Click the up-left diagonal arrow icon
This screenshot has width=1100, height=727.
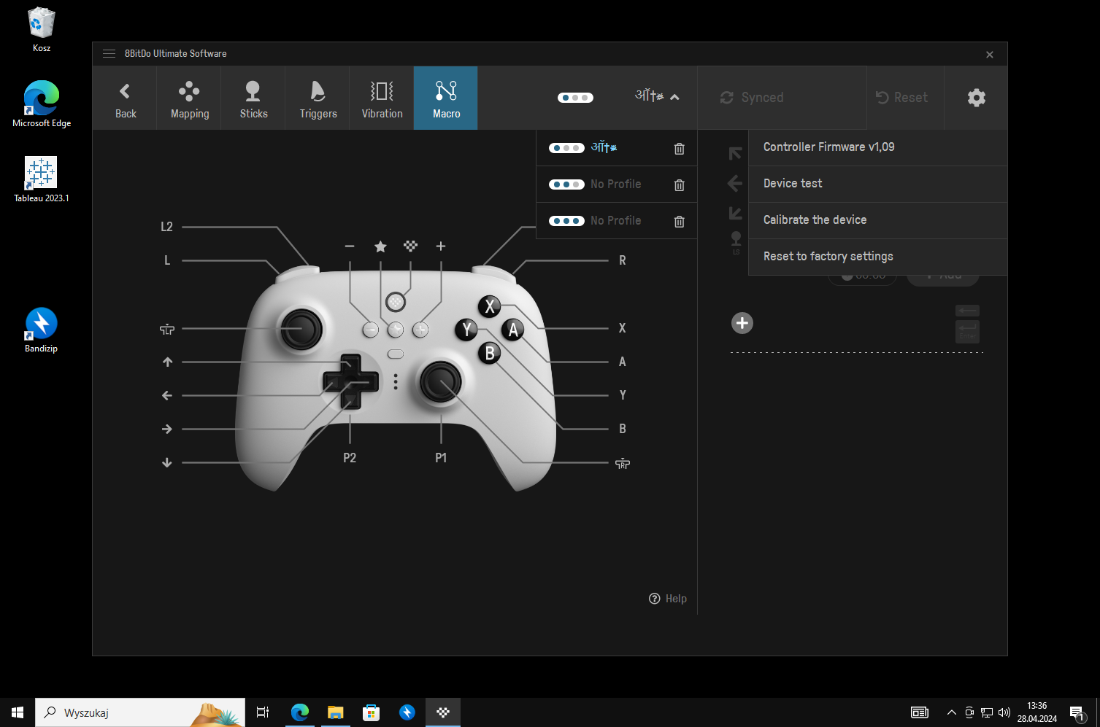(735, 153)
